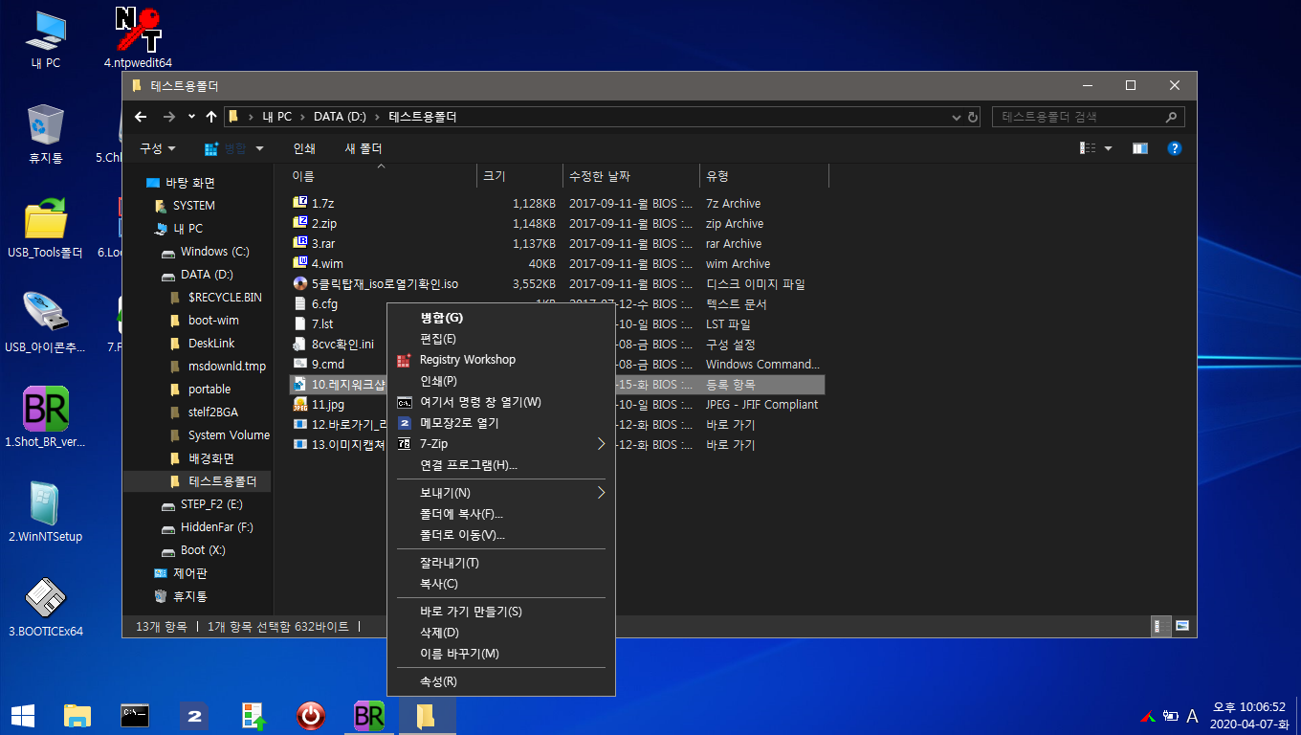
Task: Open the view options dropdown arrow
Action: point(1109,148)
